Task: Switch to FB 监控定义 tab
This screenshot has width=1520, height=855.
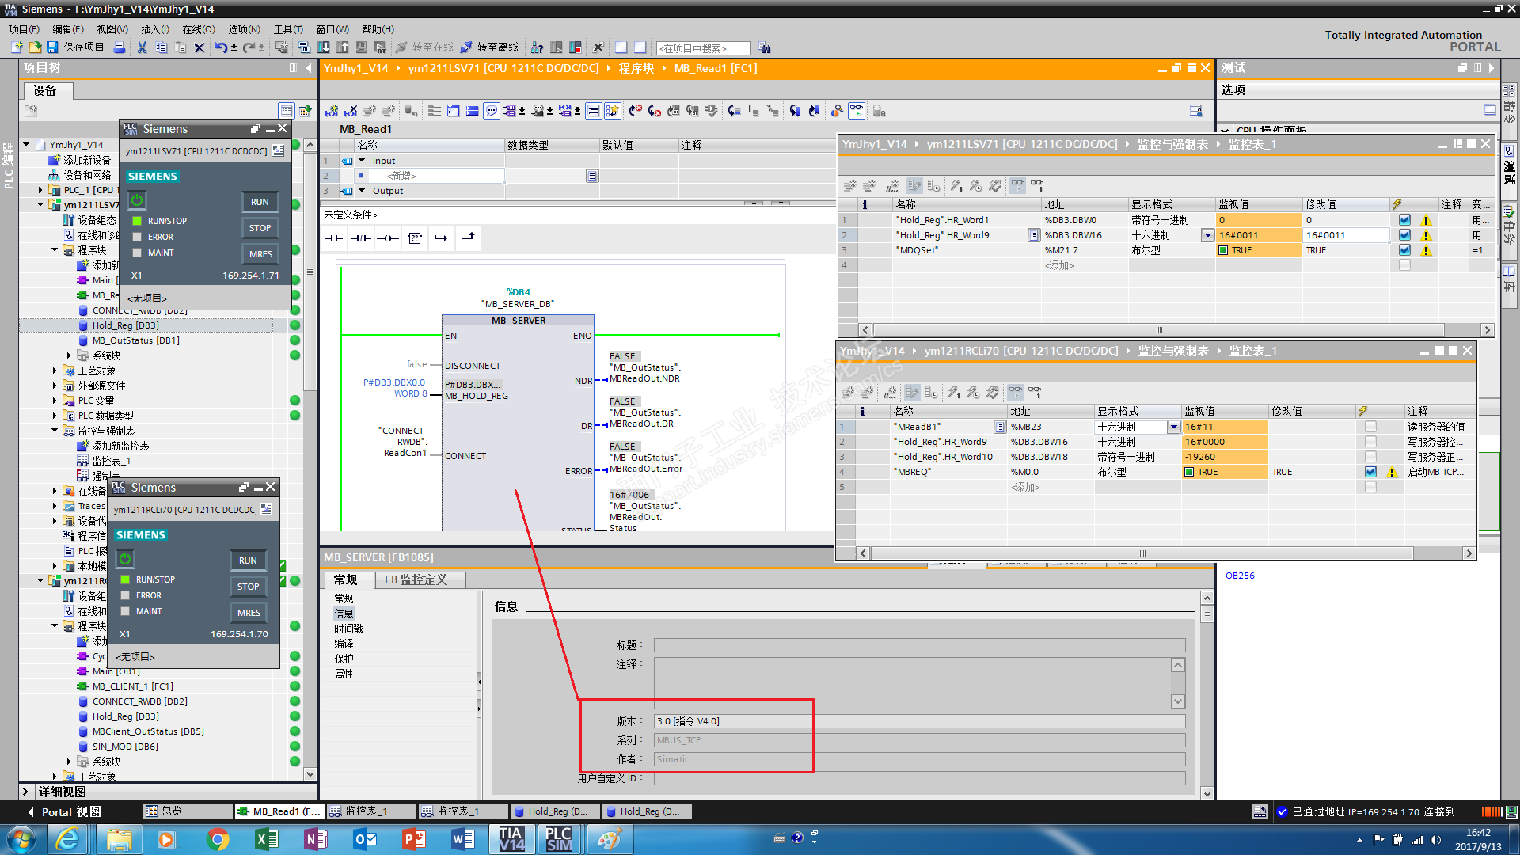Action: coord(416,579)
